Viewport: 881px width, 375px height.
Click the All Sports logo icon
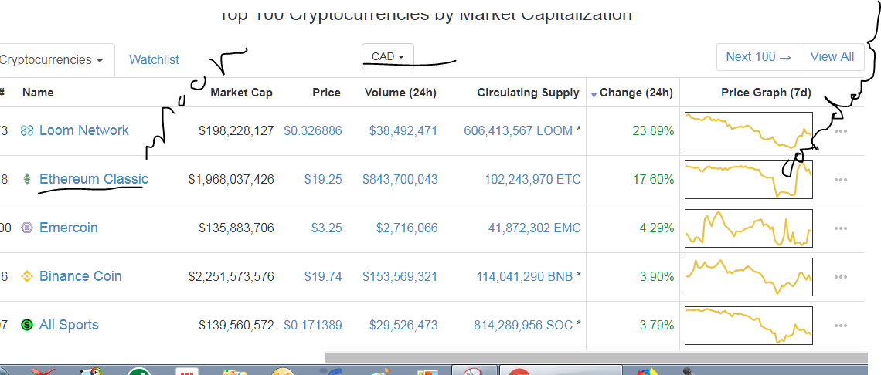coord(27,325)
